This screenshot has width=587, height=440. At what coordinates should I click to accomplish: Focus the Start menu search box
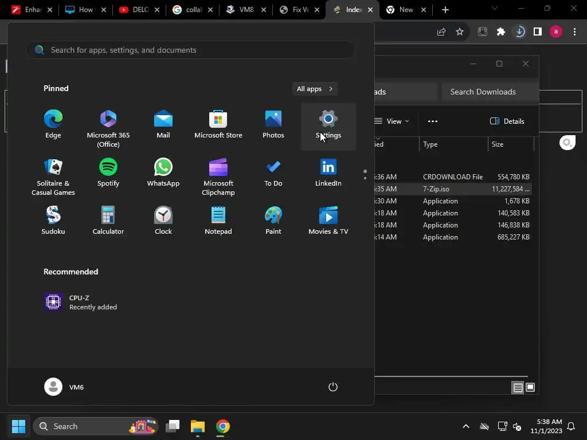coord(190,50)
